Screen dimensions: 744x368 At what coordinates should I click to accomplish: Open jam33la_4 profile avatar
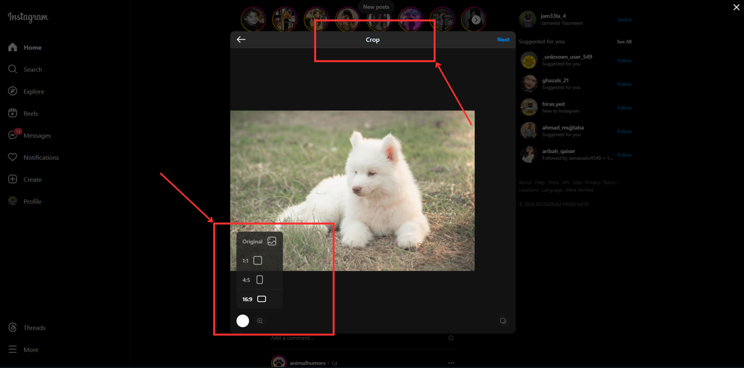pos(528,19)
